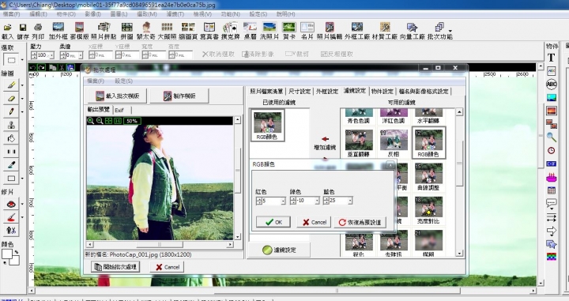Image resolution: width=569 pixels, height=301 pixels.
Task: Select the RGB顏色 thumbnail in available filters
Action: 428,142
